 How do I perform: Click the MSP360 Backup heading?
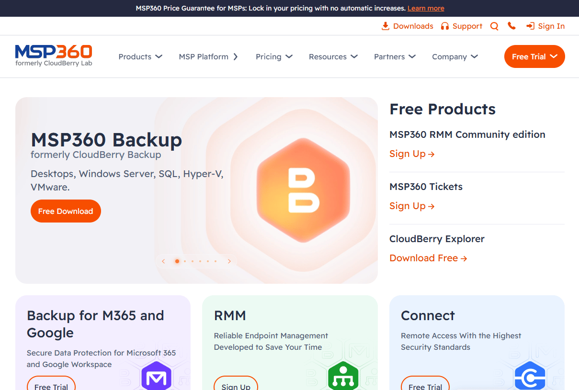pos(106,140)
